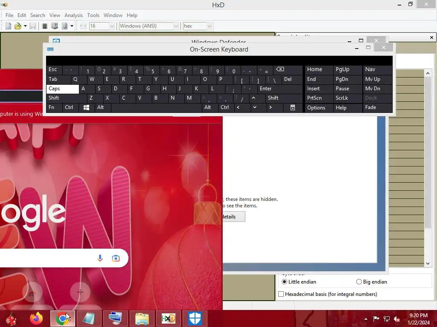
Task: Toggle the left Alt key on keyboard
Action: pyautogui.click(x=103, y=107)
